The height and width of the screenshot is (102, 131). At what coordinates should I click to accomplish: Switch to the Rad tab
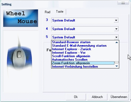[x=47, y=12]
